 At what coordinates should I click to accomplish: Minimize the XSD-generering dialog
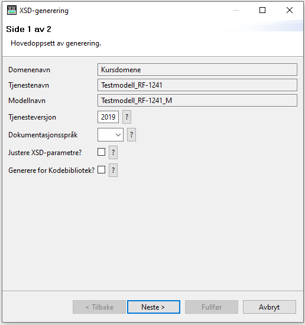coord(236,10)
